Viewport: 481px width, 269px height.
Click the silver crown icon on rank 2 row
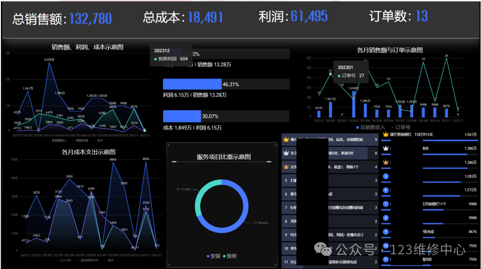[286, 153]
